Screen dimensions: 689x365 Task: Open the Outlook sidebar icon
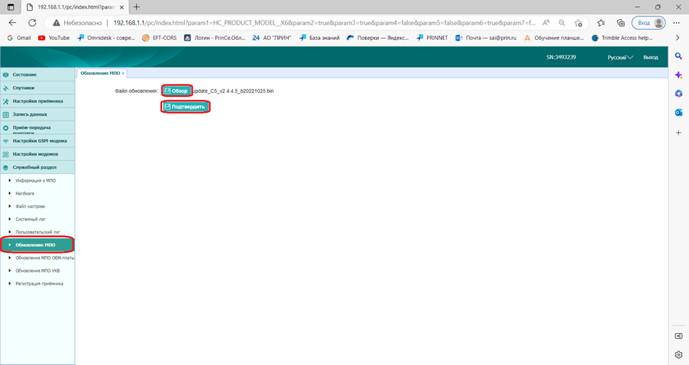click(x=678, y=113)
